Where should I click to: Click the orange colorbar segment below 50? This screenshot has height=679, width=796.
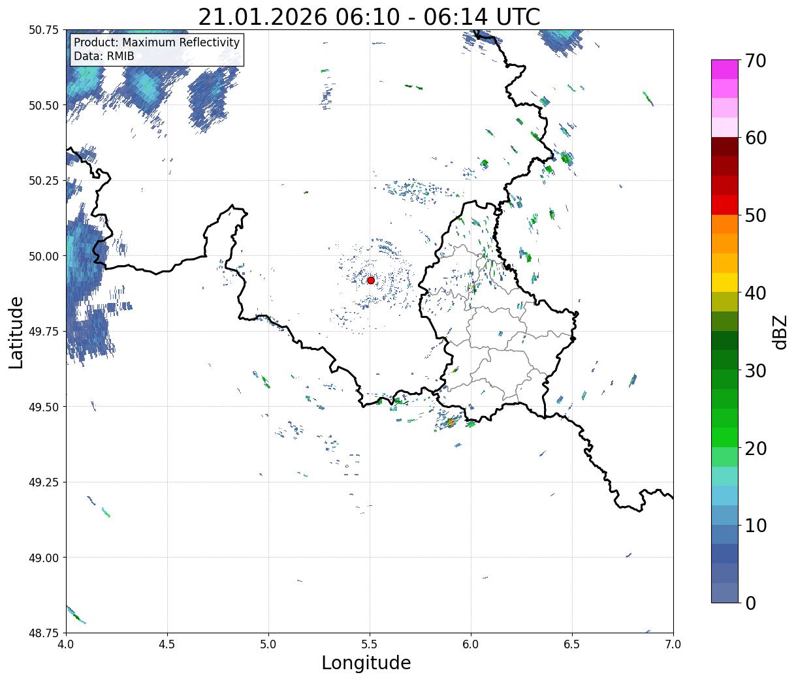pos(725,225)
